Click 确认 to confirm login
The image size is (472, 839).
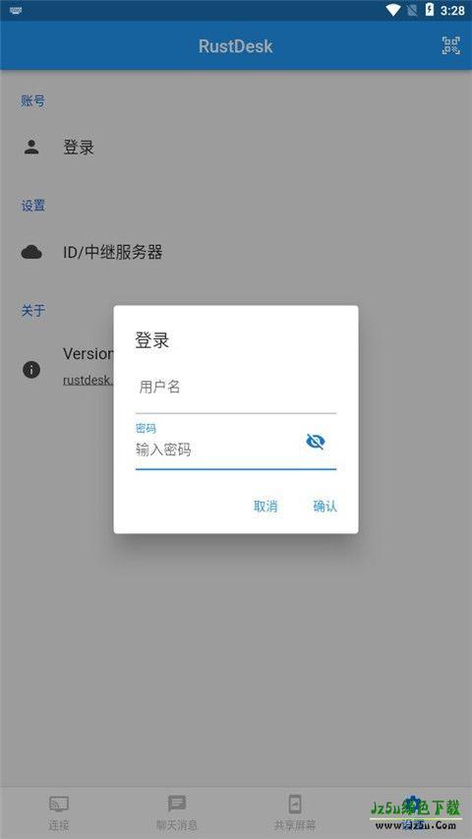324,507
